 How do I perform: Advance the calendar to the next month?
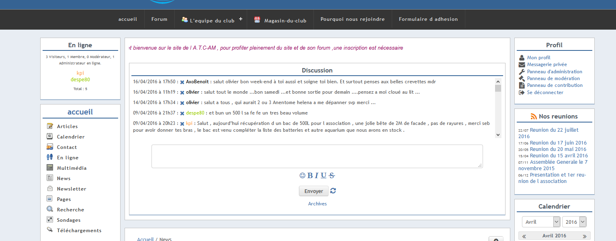[x=585, y=236]
